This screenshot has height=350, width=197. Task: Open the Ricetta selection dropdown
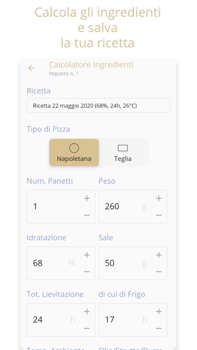coord(98,106)
